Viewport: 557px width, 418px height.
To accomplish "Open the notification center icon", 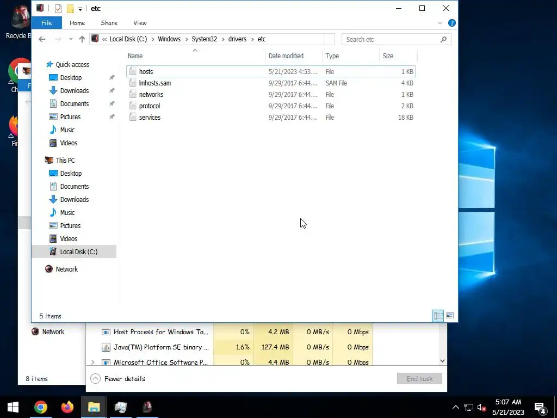I will tap(540, 408).
